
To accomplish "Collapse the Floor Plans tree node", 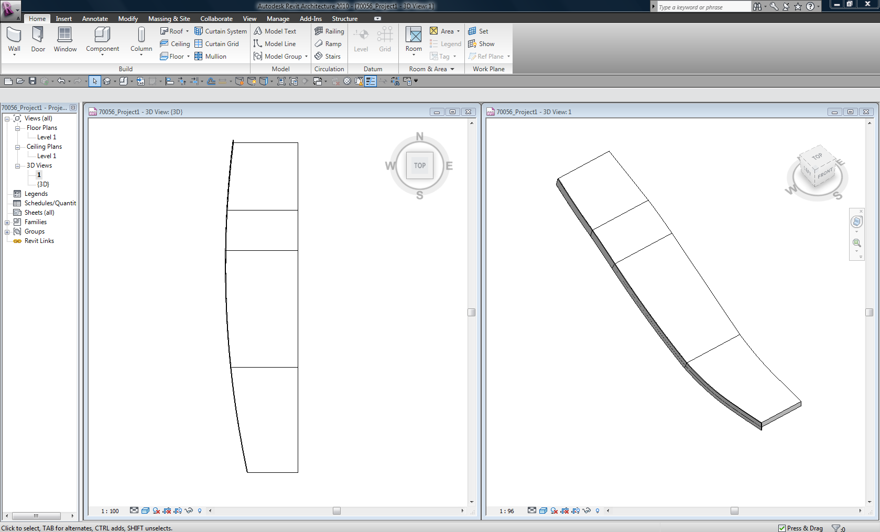I will coord(17,128).
